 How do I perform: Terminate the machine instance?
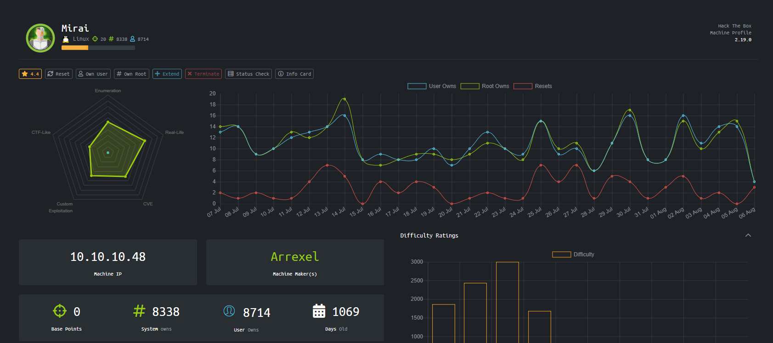(x=203, y=74)
